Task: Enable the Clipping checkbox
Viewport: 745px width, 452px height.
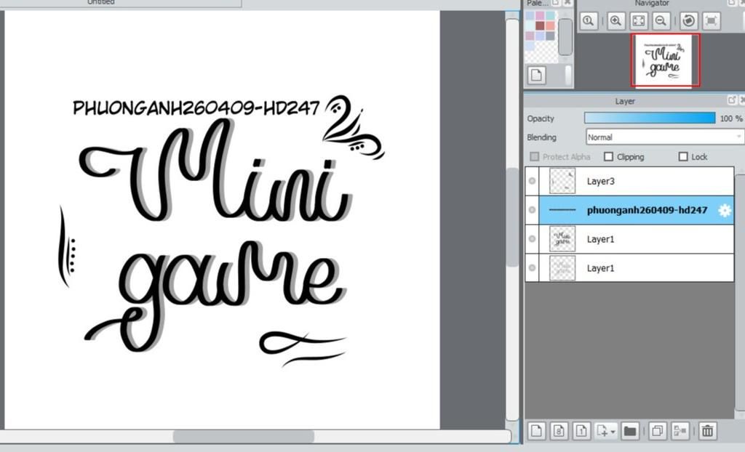Action: [x=608, y=157]
